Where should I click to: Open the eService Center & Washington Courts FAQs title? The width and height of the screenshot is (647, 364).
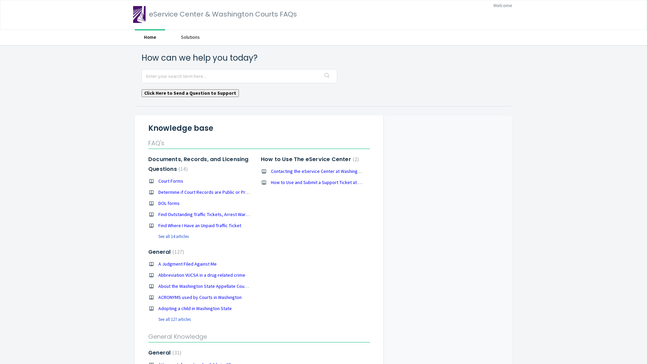tap(223, 14)
